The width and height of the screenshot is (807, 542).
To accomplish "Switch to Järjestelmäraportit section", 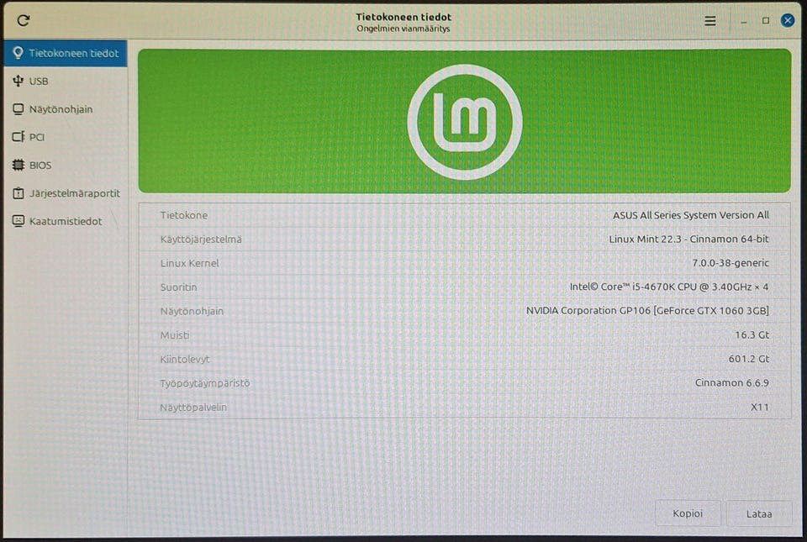I will pos(66,193).
